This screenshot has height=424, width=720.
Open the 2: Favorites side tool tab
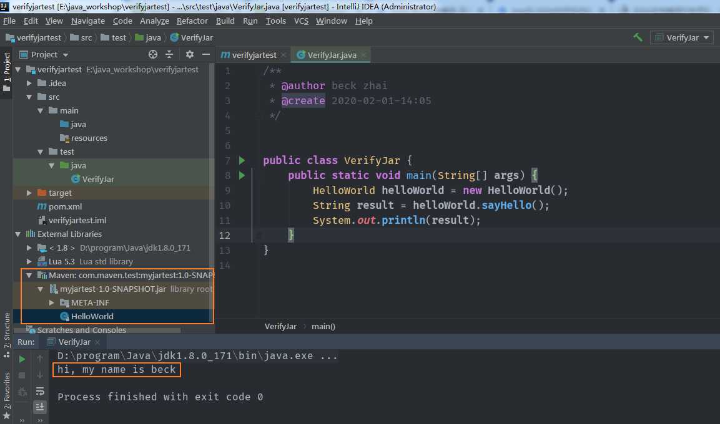coord(6,395)
